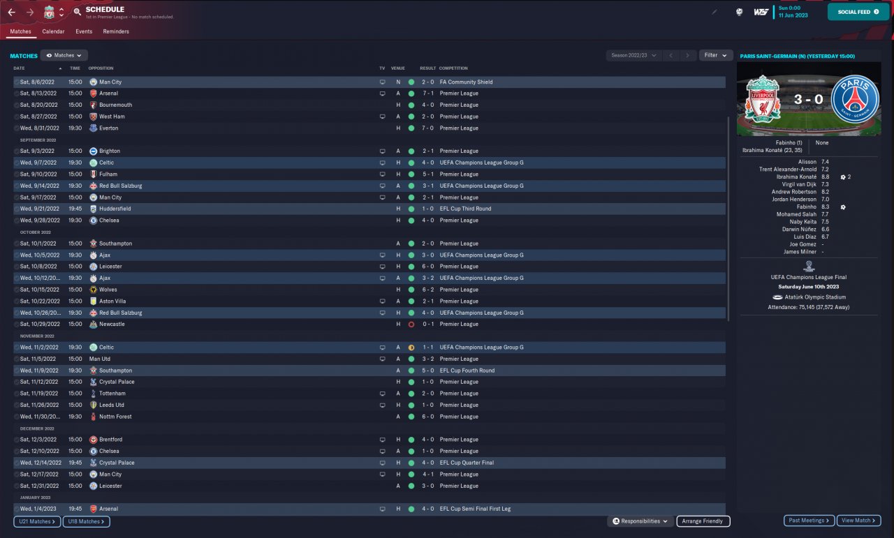Viewport: 894px width, 538px height.
Task: Open U18 Matches
Action: tap(87, 521)
